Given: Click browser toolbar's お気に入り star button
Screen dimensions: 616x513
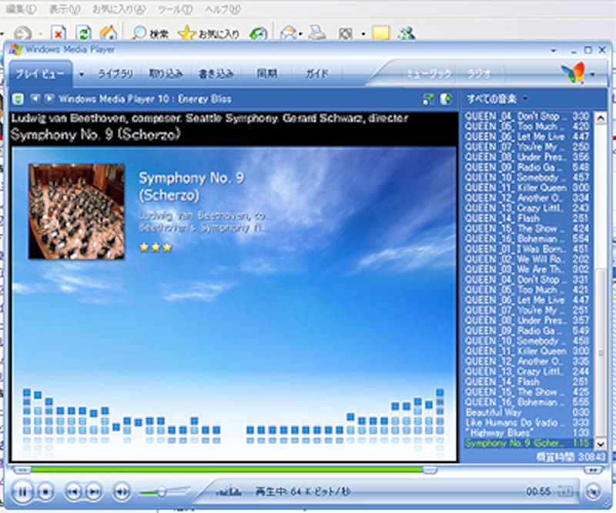Looking at the screenshot, I should point(209,34).
